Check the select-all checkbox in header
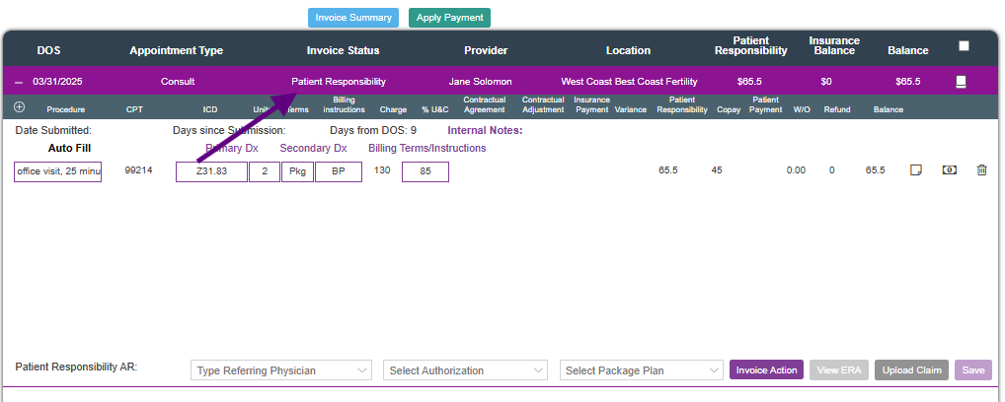 (x=964, y=45)
